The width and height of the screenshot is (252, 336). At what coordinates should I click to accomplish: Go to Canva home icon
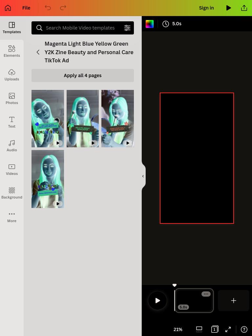[8, 8]
